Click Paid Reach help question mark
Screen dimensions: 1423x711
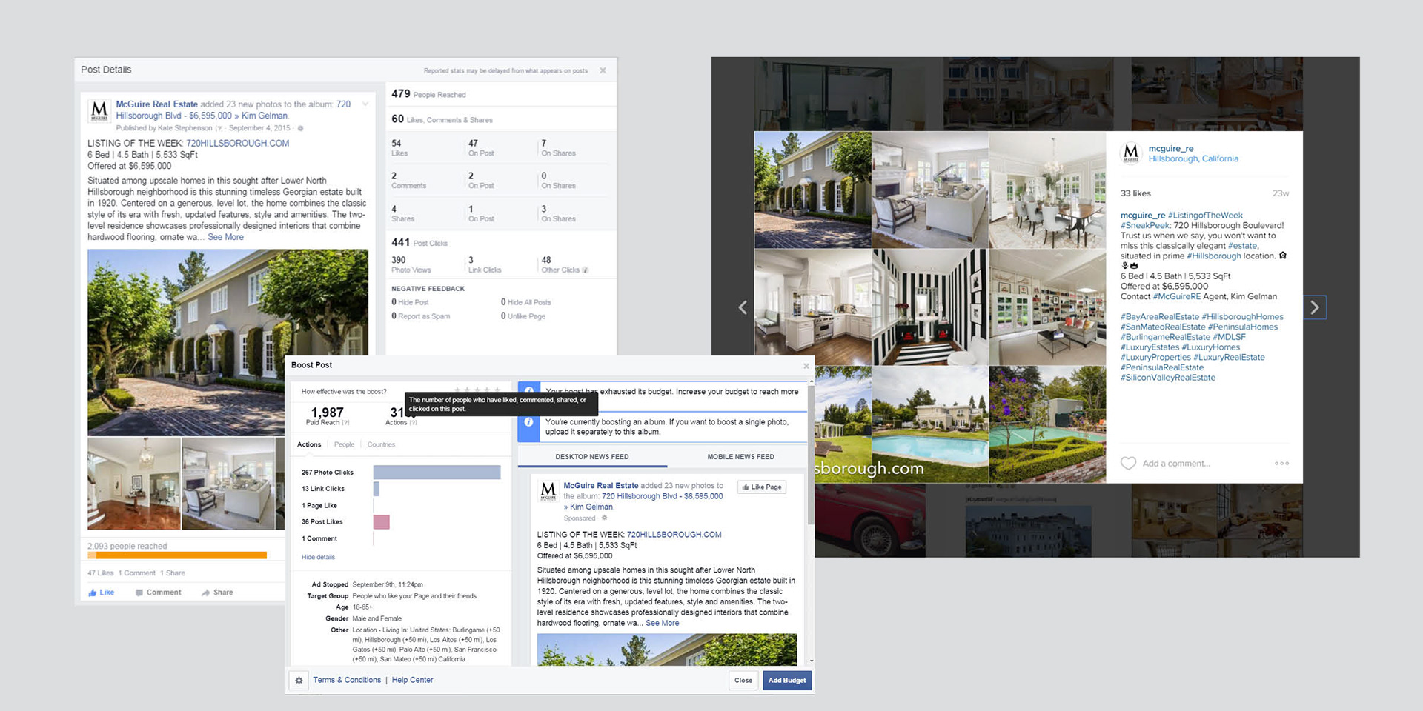tap(345, 423)
